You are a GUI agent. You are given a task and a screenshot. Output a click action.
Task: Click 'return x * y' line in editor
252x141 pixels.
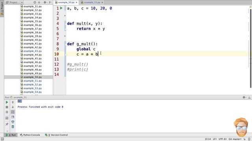91,29
